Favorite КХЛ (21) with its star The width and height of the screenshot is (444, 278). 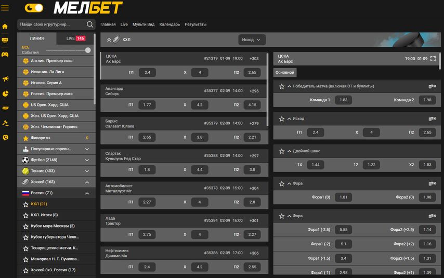[25, 204]
